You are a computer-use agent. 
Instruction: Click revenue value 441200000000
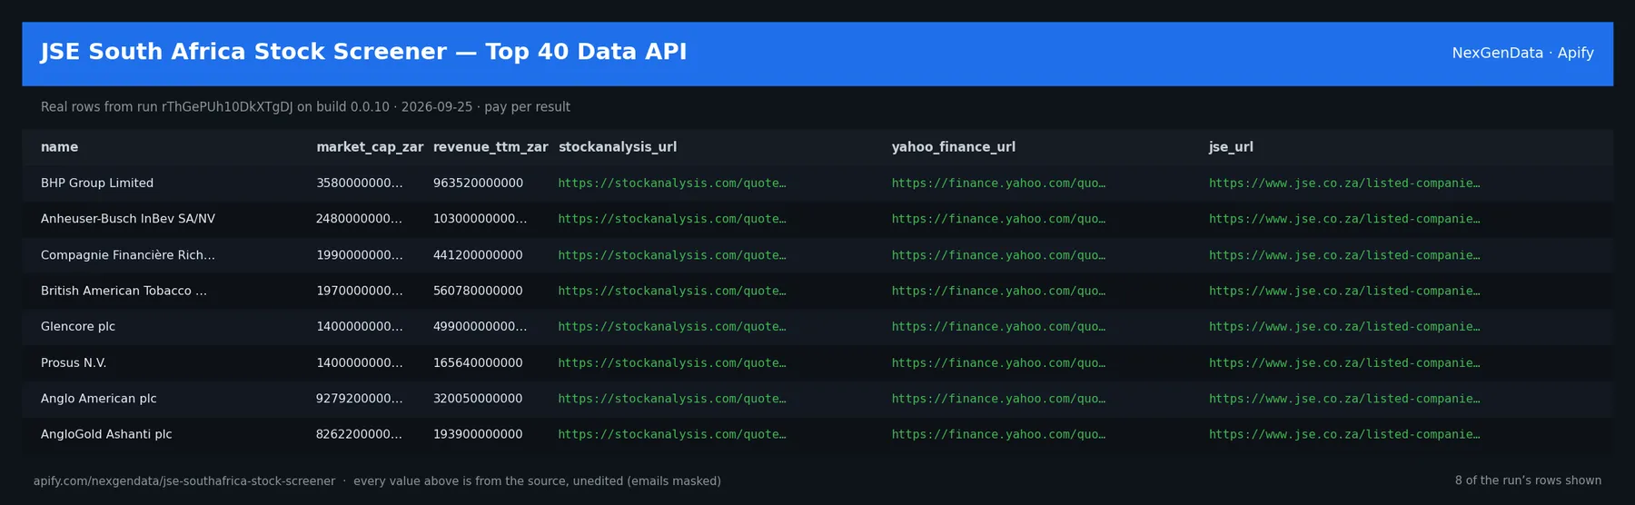478,255
